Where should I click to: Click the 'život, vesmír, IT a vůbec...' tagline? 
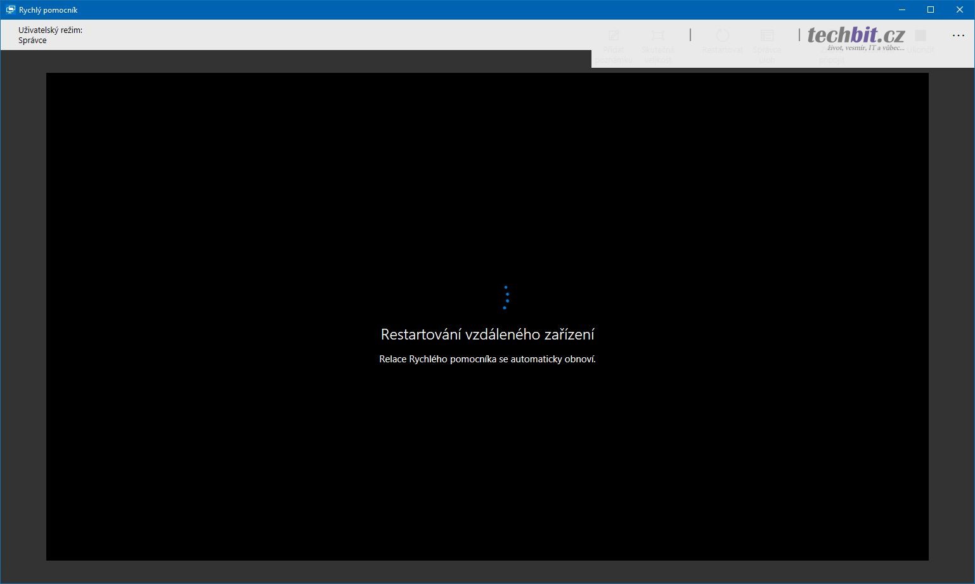pyautogui.click(x=865, y=48)
